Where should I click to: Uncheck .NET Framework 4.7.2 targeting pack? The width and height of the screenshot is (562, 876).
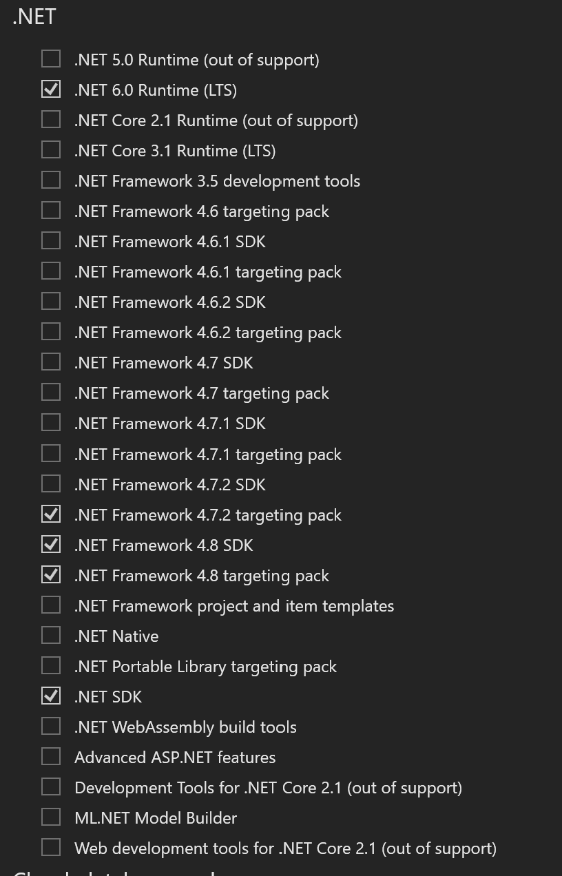[x=51, y=514]
